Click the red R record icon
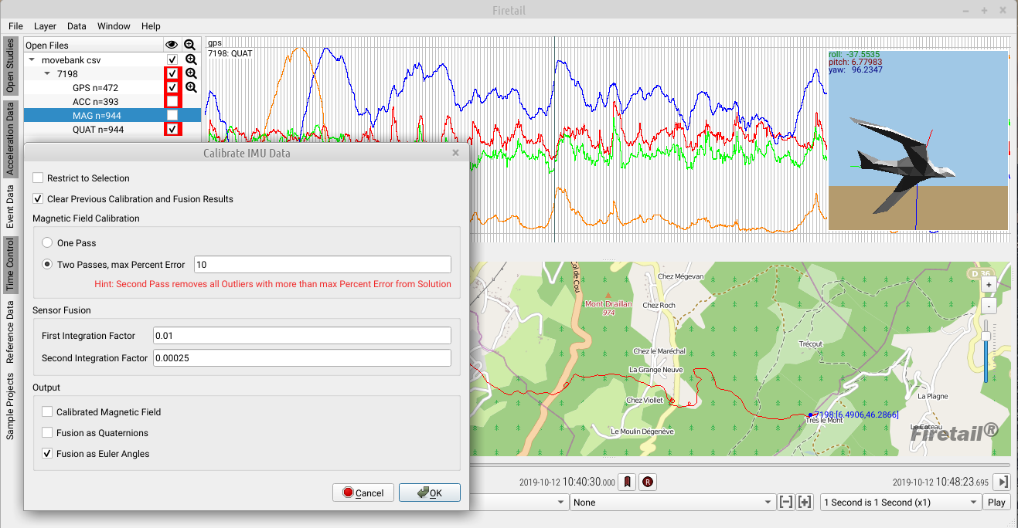This screenshot has height=528, width=1018. (x=648, y=482)
